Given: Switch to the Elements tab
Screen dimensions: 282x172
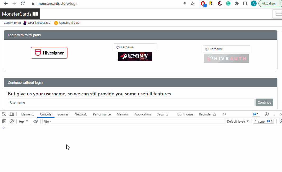Looking at the screenshot, I should pyautogui.click(x=28, y=114).
